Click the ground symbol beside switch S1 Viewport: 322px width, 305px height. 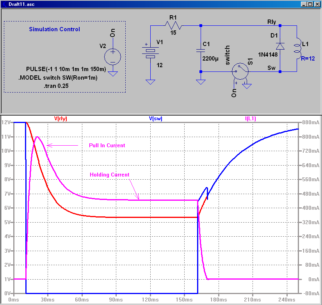(247, 86)
